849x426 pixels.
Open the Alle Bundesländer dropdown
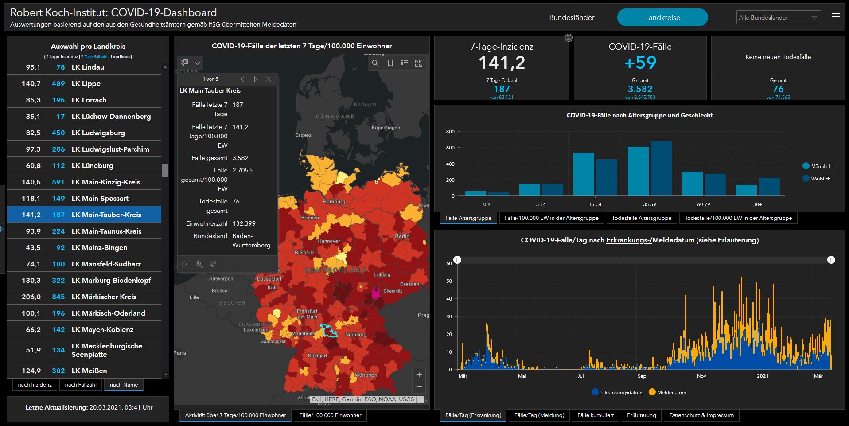tap(778, 18)
